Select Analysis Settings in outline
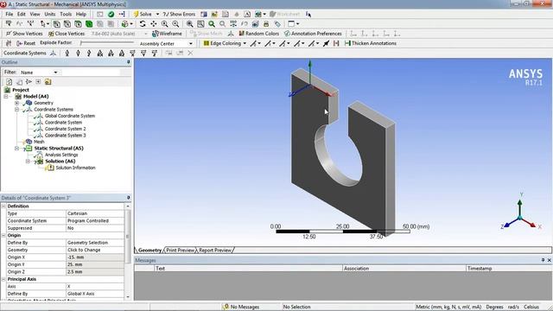The width and height of the screenshot is (553, 311). pos(61,155)
